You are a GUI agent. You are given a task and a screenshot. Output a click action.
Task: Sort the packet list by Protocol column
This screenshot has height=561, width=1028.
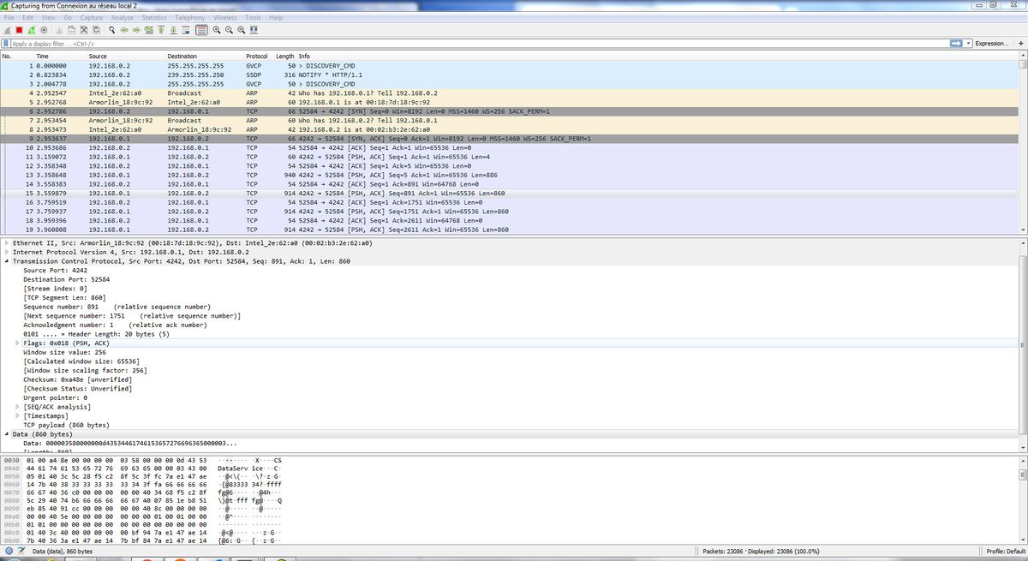257,56
